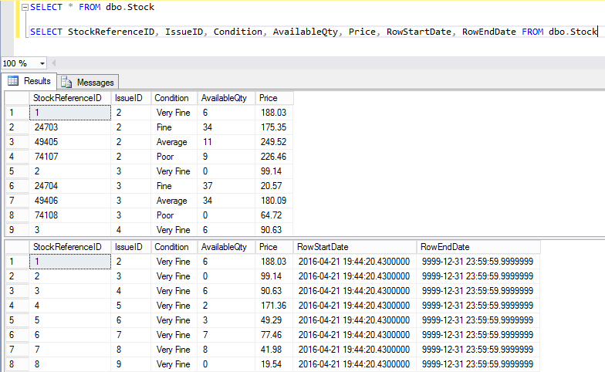Select price cell 77.46
The width and height of the screenshot is (605, 372).
coord(275,335)
